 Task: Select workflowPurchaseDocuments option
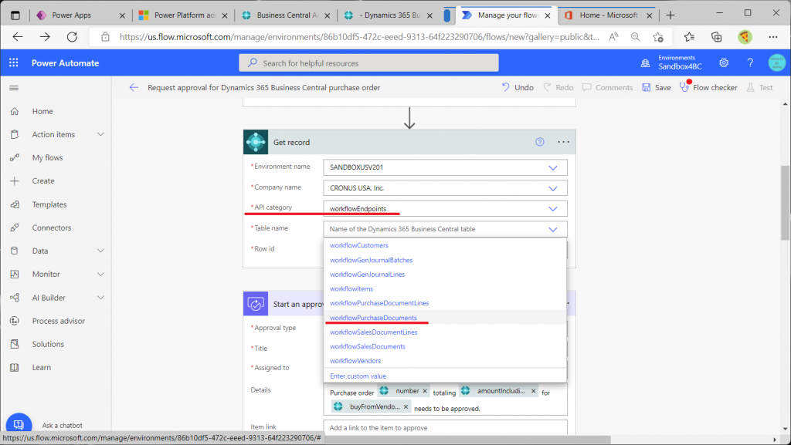point(445,318)
